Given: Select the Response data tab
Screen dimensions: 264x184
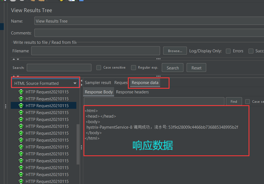Looking at the screenshot, I should pos(145,83).
